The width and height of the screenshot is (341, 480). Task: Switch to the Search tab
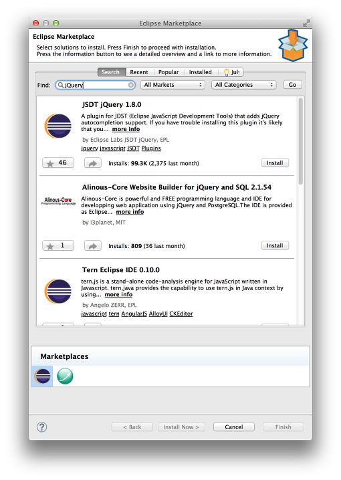pyautogui.click(x=110, y=72)
